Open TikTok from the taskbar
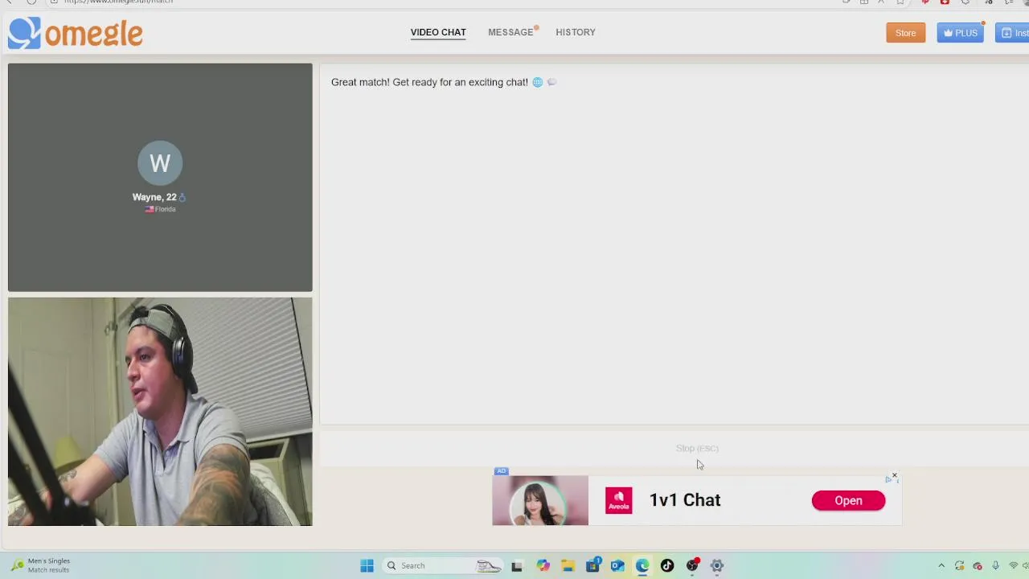1029x579 pixels. coord(667,565)
